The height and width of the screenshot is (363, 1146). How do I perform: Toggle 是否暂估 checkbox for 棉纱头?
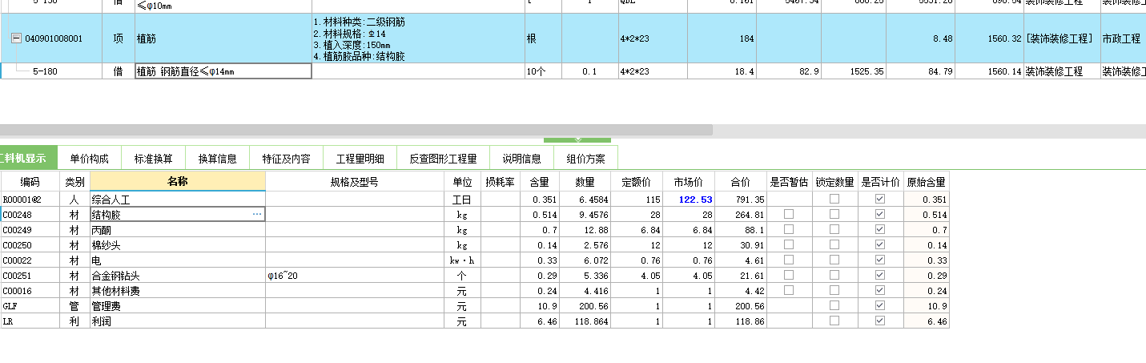[x=789, y=245]
